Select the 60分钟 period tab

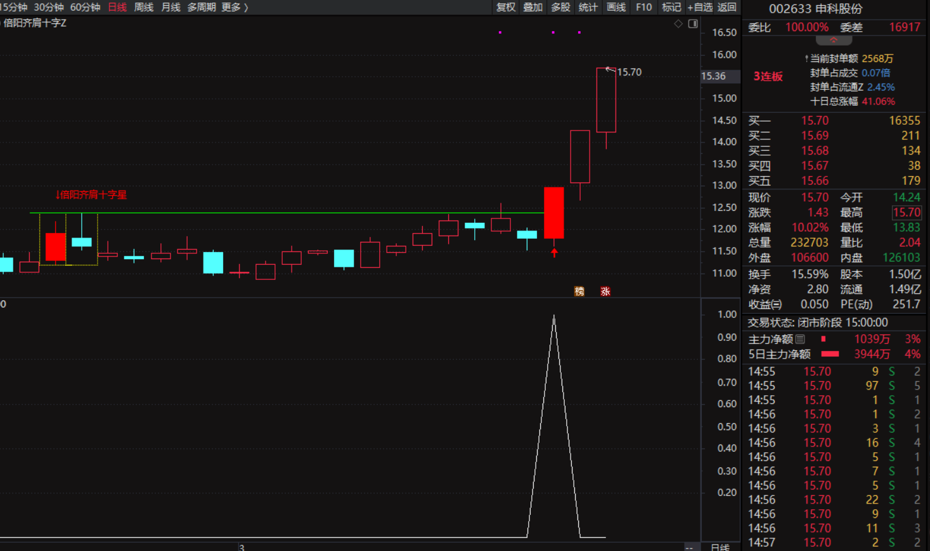click(85, 7)
